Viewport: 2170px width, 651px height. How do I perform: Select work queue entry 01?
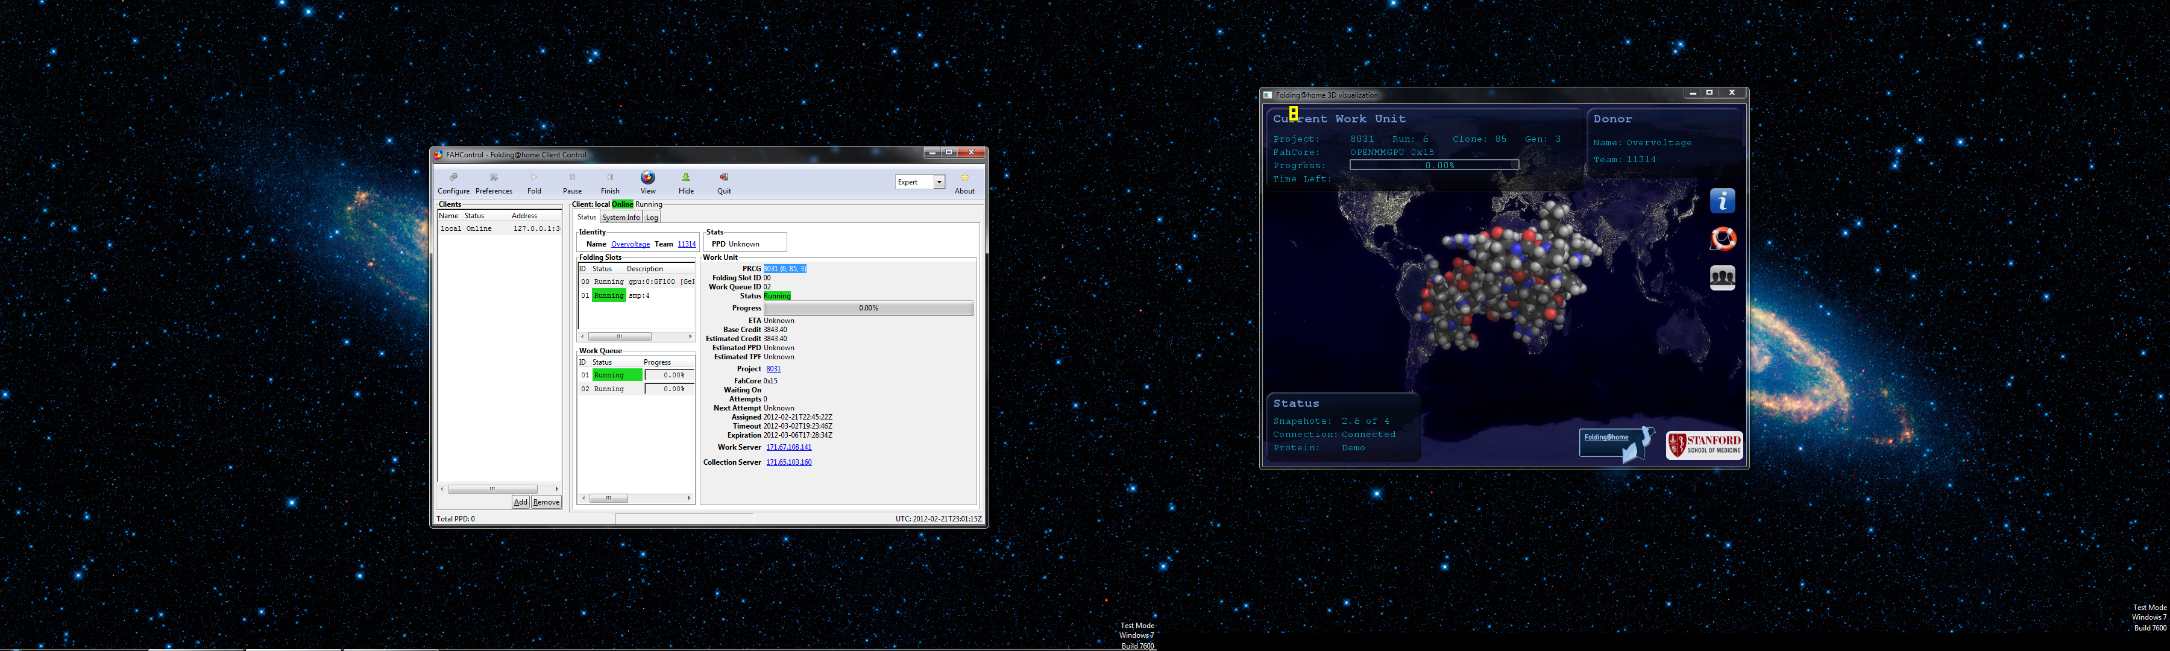coord(636,376)
